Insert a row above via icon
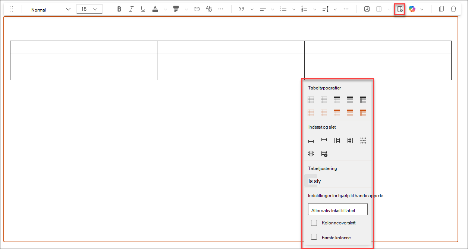Screen dimensions: 468x249 (311, 141)
